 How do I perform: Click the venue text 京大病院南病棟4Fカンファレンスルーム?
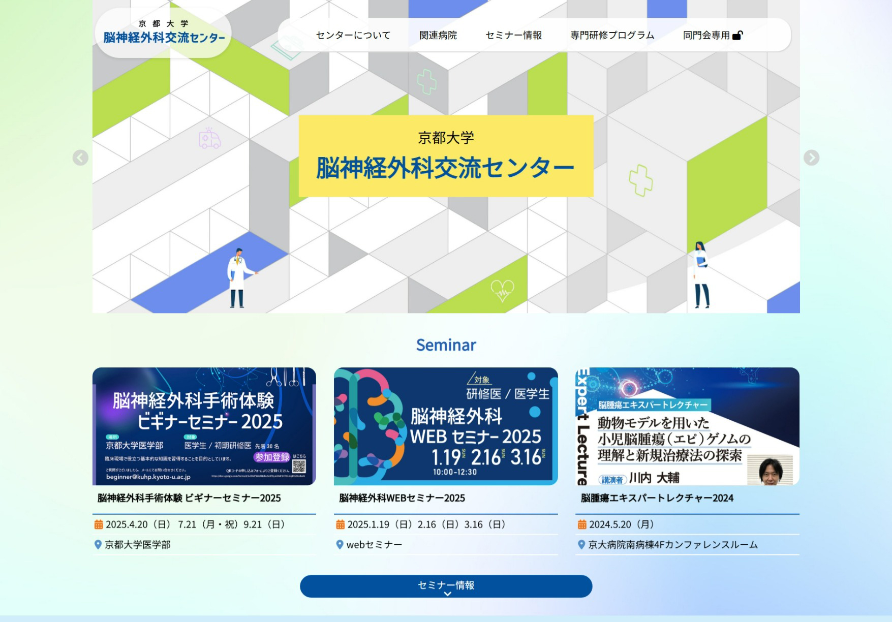(673, 545)
